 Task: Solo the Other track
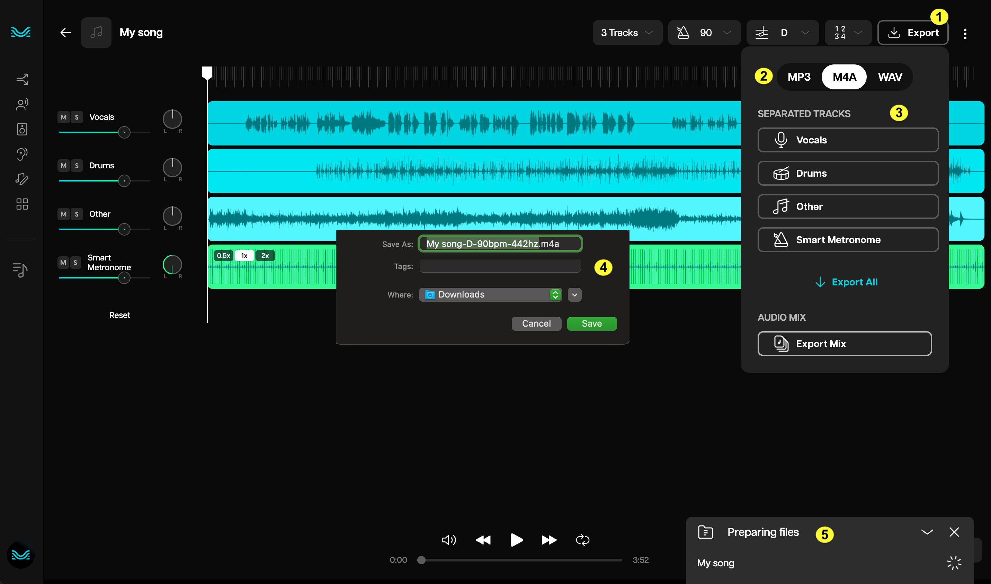click(x=77, y=214)
